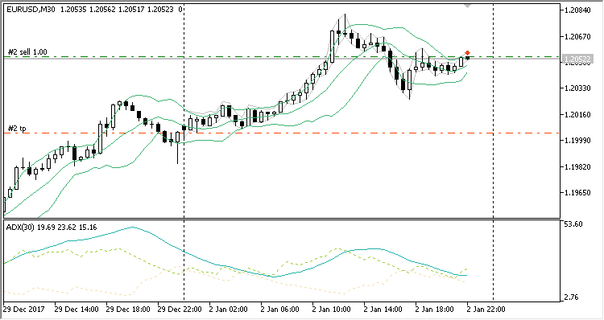
Task: Click the '29 Dec 18:00' time label
Action: 128,310
